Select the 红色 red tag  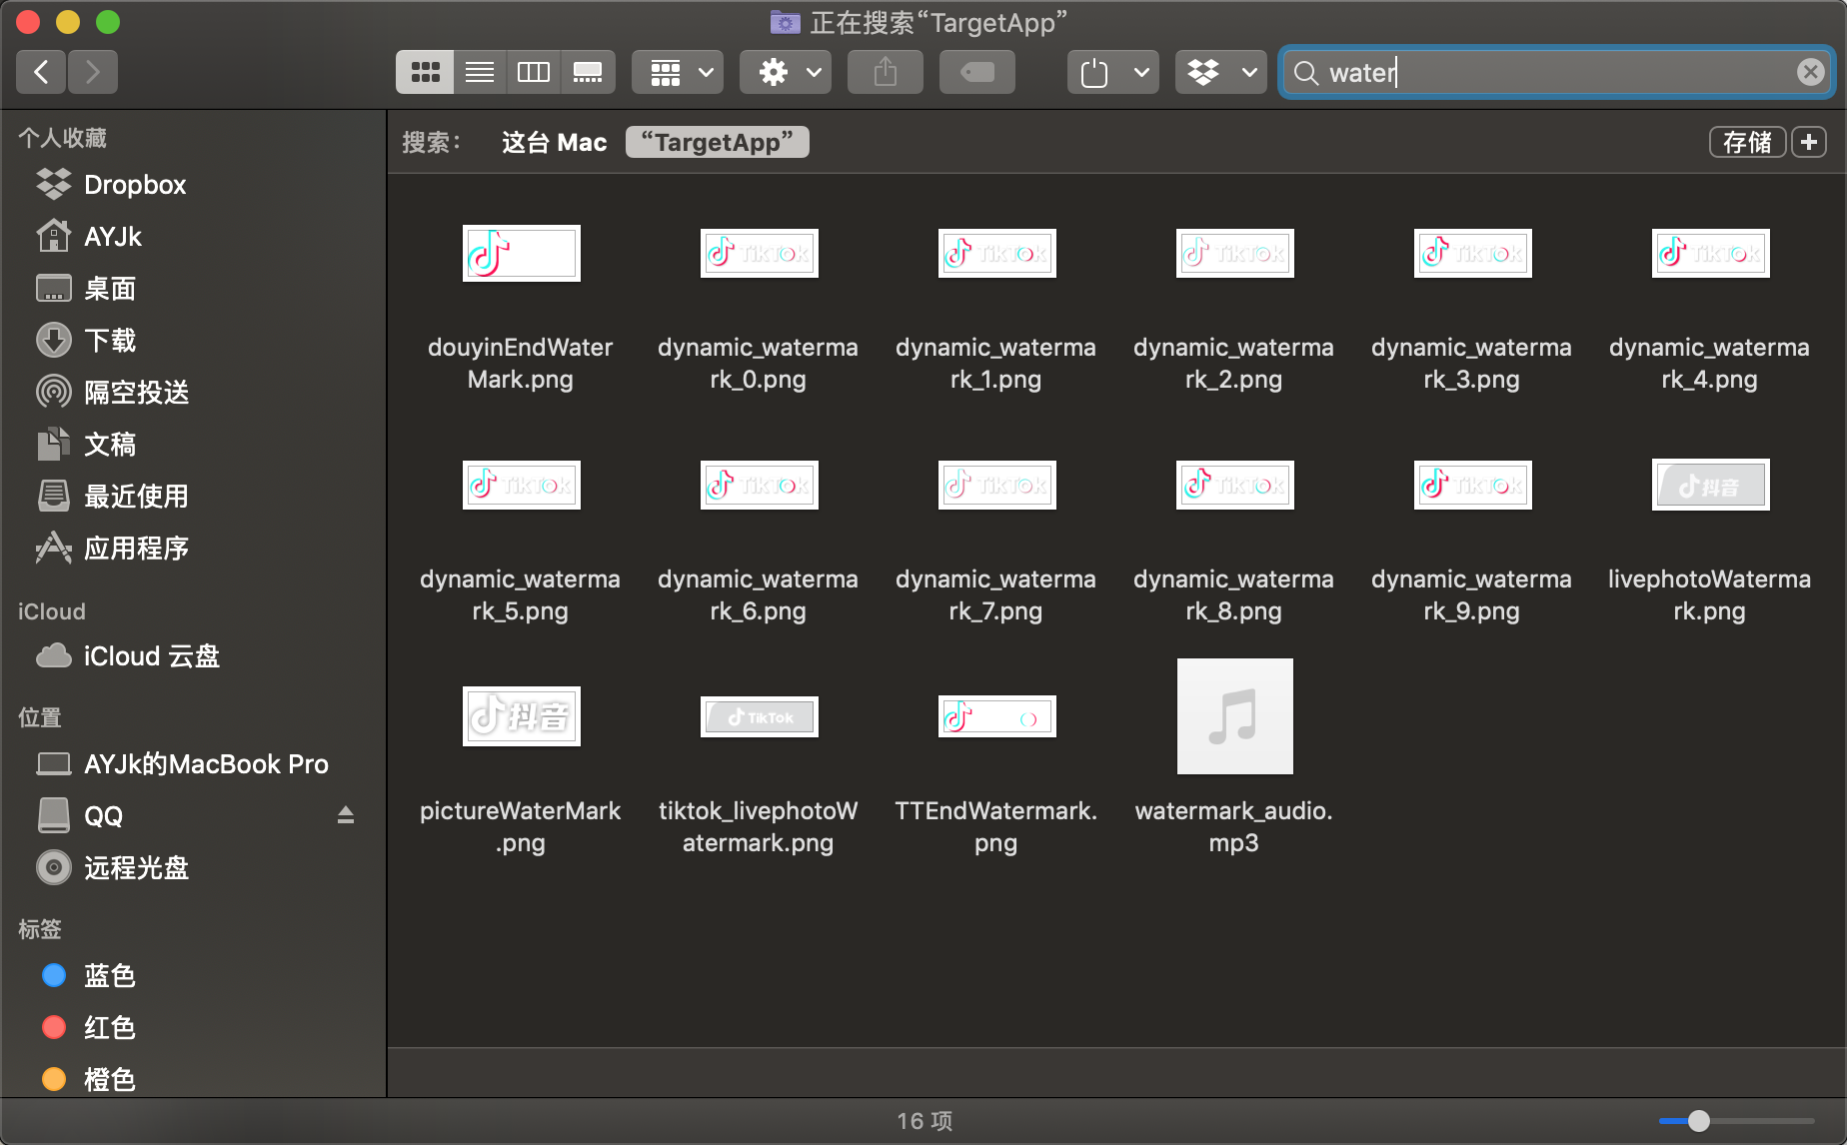click(193, 1028)
